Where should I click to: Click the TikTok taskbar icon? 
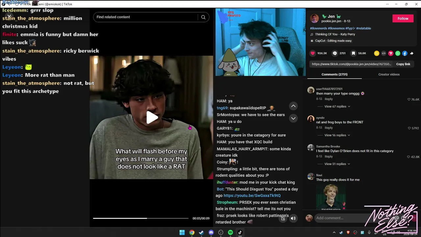click(240, 232)
